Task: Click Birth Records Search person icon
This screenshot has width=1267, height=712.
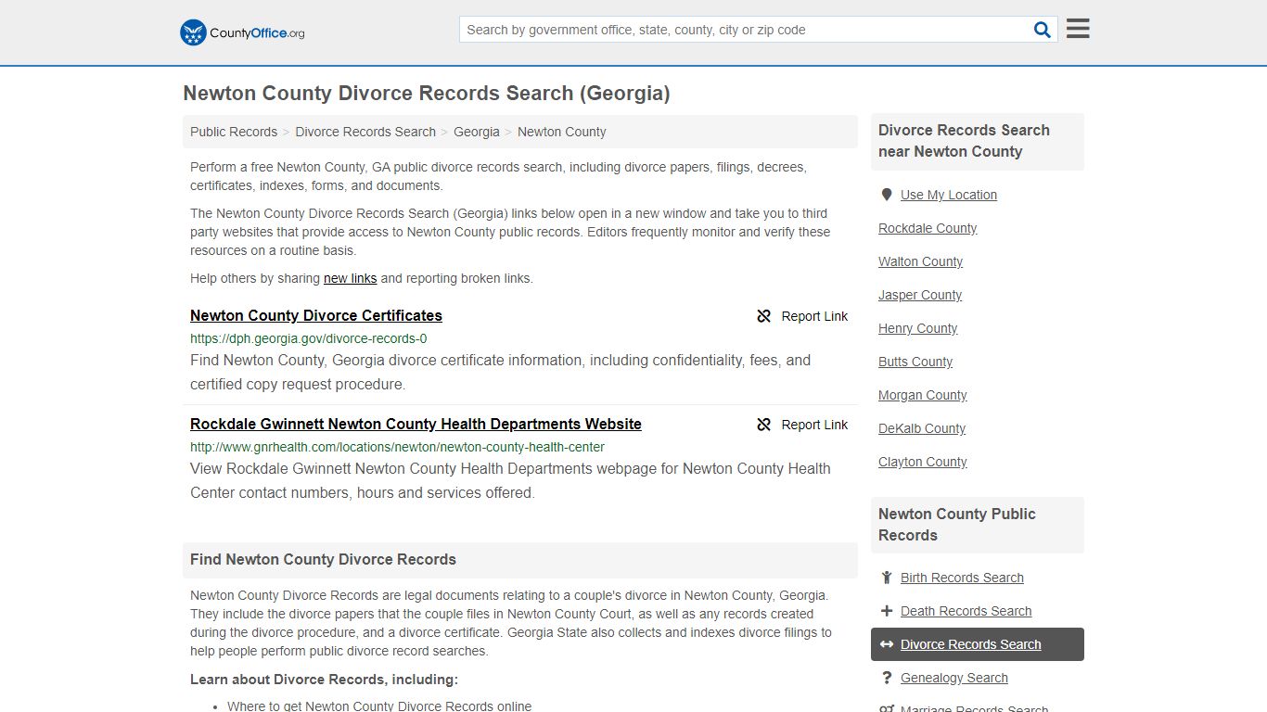Action: tap(887, 578)
